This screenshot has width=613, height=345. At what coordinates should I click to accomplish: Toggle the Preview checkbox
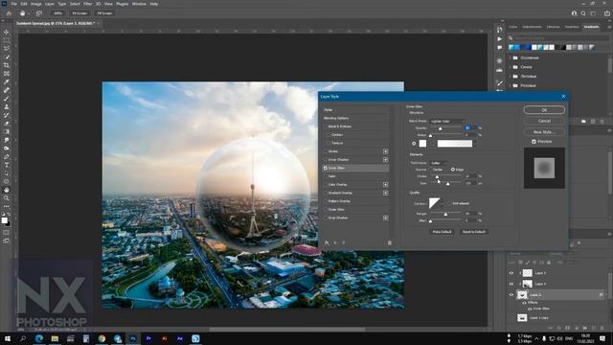click(x=534, y=141)
